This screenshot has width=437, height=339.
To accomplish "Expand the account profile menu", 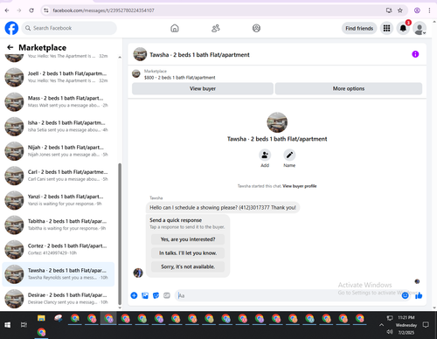I will [x=420, y=29].
